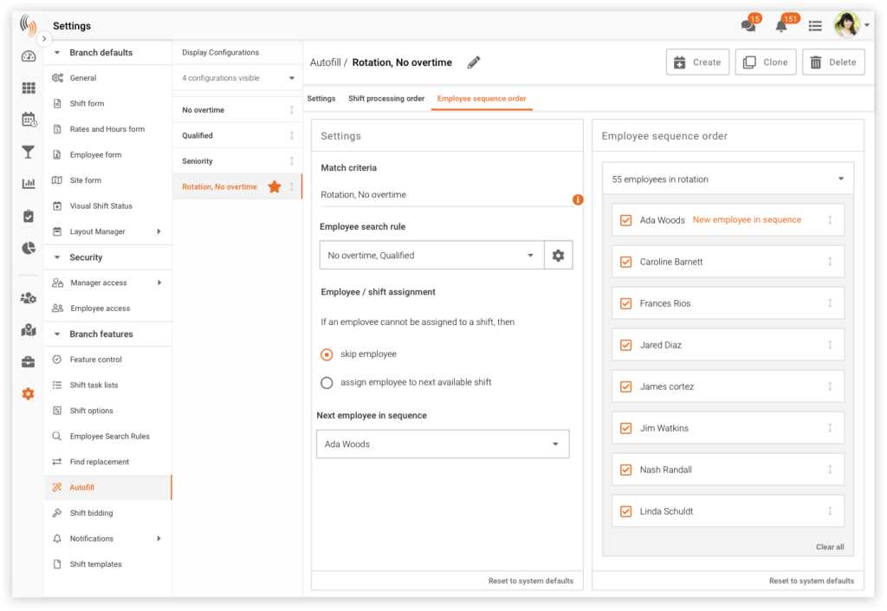Screen dimensions: 887x611
Task: Open the dashboard gauge icon in sidebar
Action: tap(29, 56)
